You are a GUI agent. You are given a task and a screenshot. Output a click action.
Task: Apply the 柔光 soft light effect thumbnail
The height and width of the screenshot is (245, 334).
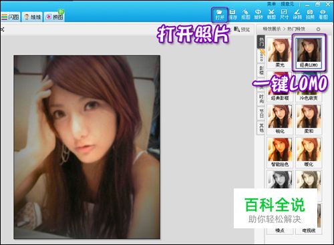pyautogui.click(x=280, y=53)
